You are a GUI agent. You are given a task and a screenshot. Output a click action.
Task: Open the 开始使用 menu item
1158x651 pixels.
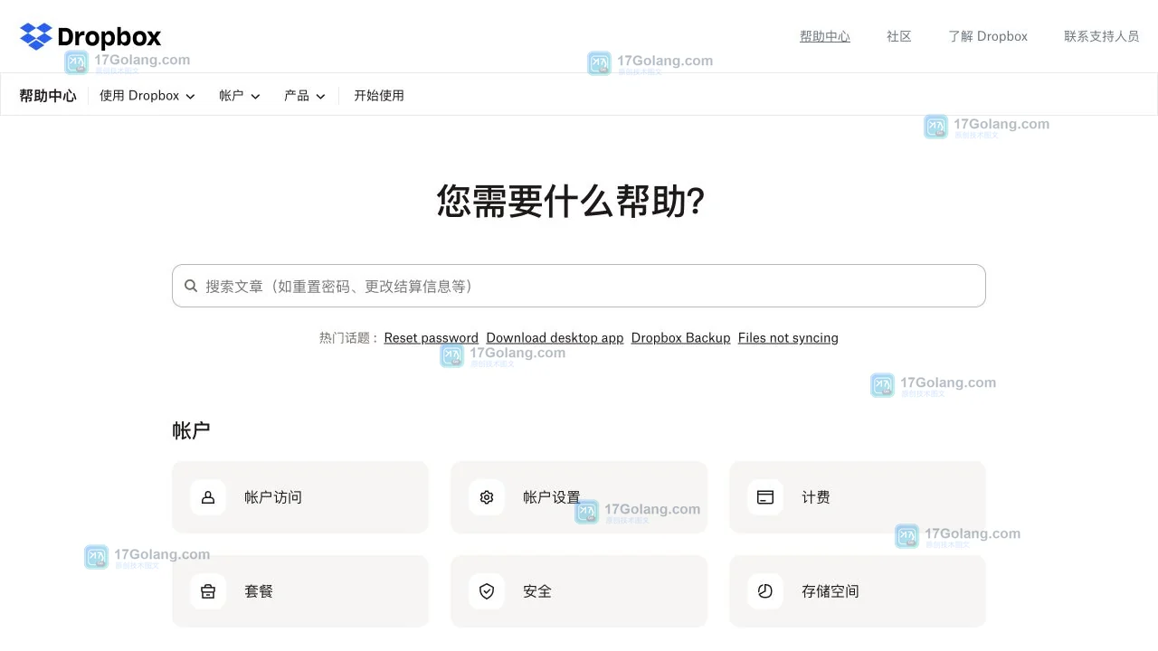[379, 95]
